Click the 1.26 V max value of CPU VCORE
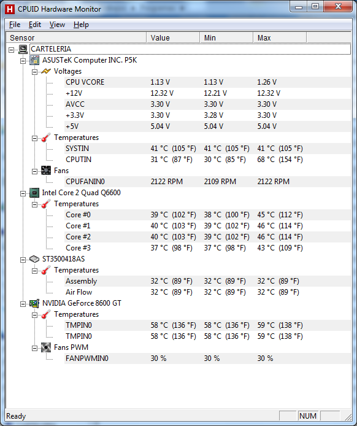Screen dimensions: 357x426 click(267, 82)
